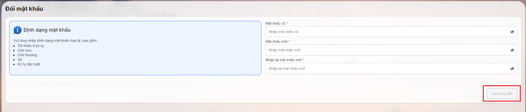
Task: Click the Nhập lại mật khẩu mới label
Action: (x=283, y=60)
